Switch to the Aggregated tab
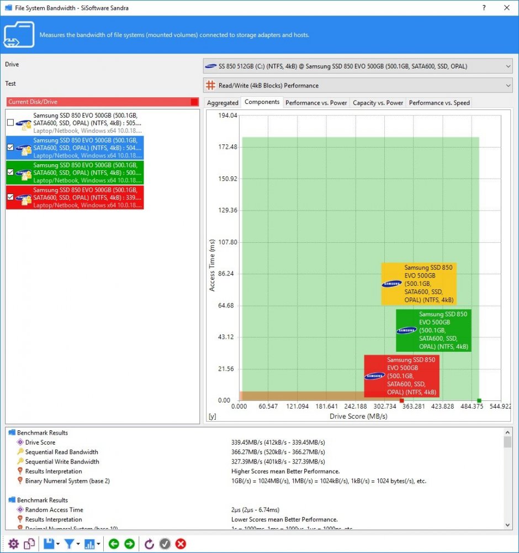The height and width of the screenshot is (553, 519). (223, 103)
